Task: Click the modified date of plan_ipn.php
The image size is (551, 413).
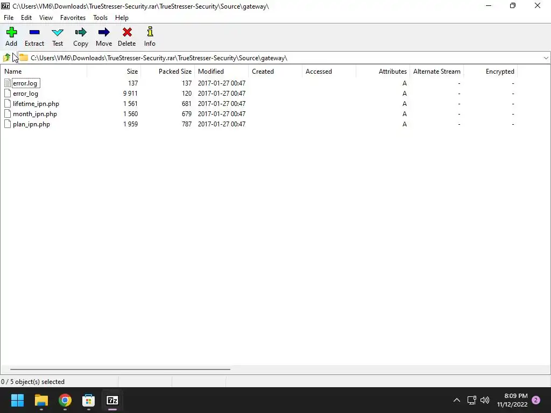Action: [222, 124]
